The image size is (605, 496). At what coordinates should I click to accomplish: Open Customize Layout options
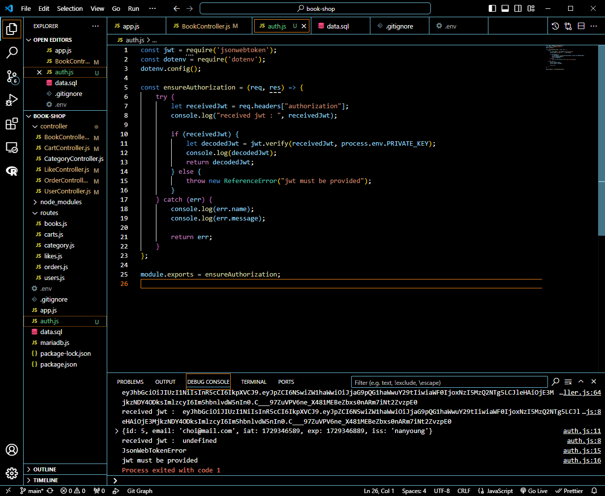(531, 8)
